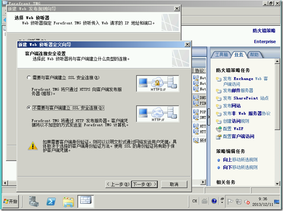Click the move rule down arrow icon

219,167
